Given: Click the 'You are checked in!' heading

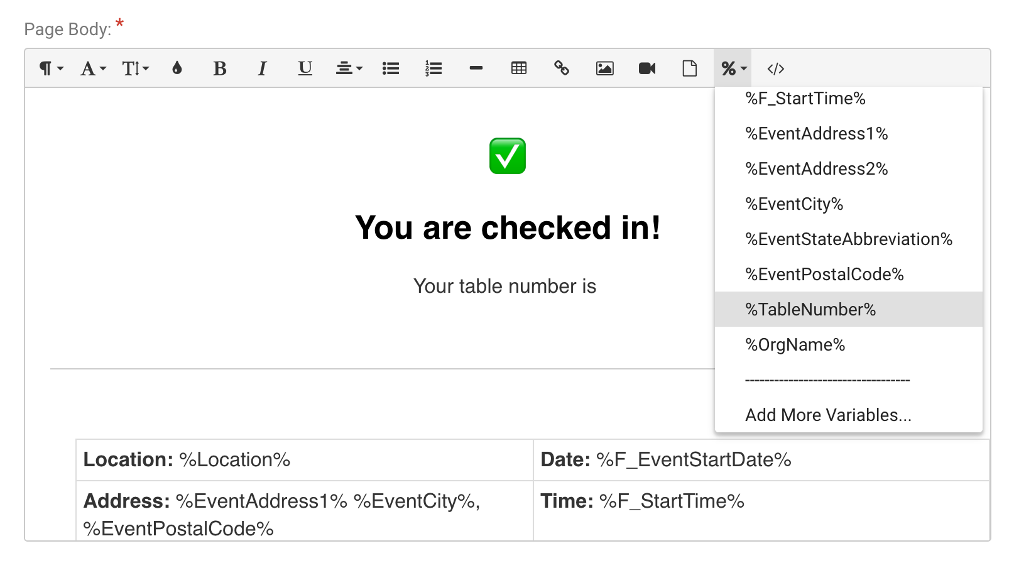Looking at the screenshot, I should [x=508, y=227].
